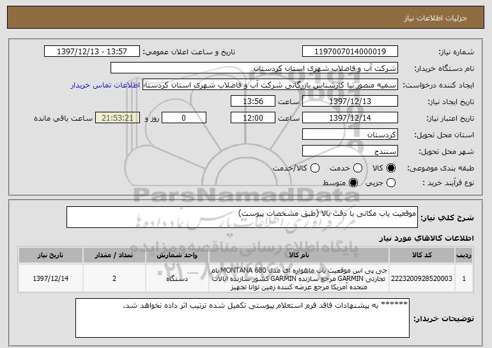This screenshot has height=348, width=492.
Task: Click the MONTANA 680 GARMIN product name cell
Action: pos(299,278)
